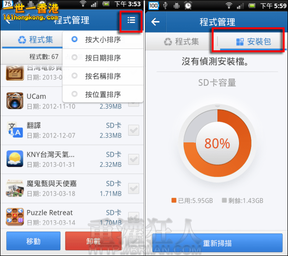Tap the Puzzle Retreat app icon
The image size is (288, 256).
(x=15, y=217)
